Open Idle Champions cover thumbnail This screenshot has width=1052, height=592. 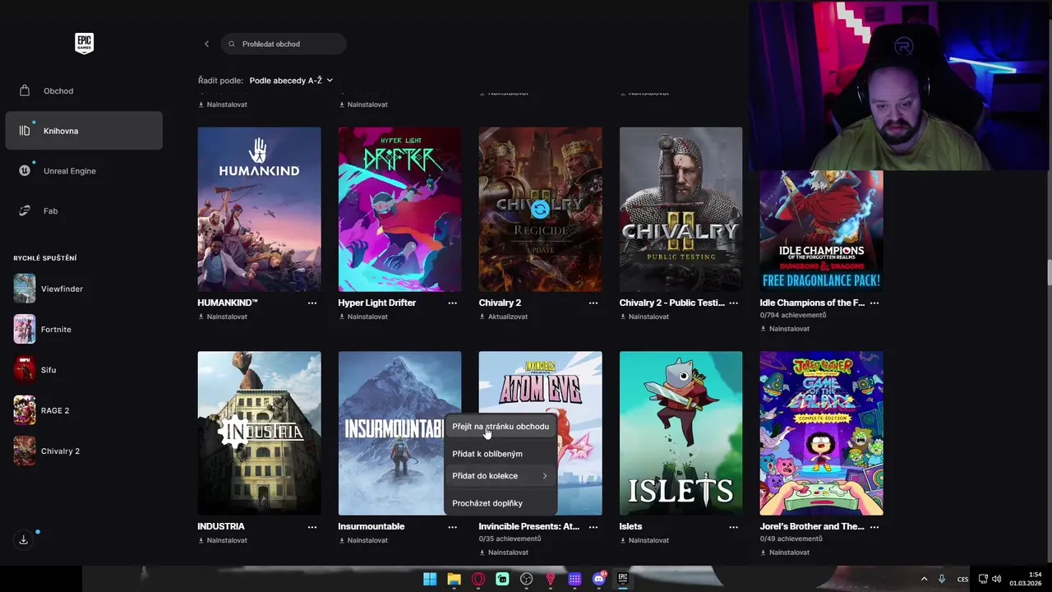(821, 230)
